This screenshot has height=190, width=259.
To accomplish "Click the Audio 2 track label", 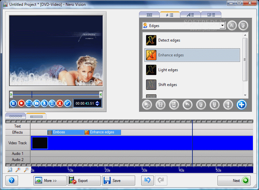I will coord(18,160).
